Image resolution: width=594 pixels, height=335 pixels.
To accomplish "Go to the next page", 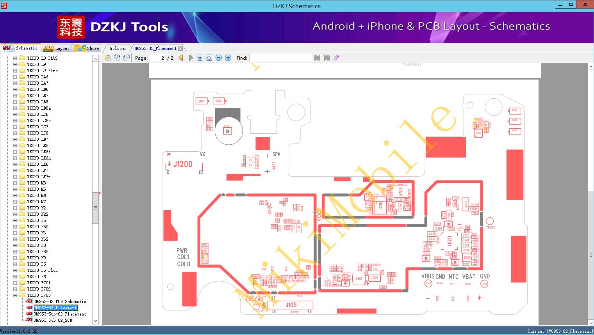I will [191, 58].
